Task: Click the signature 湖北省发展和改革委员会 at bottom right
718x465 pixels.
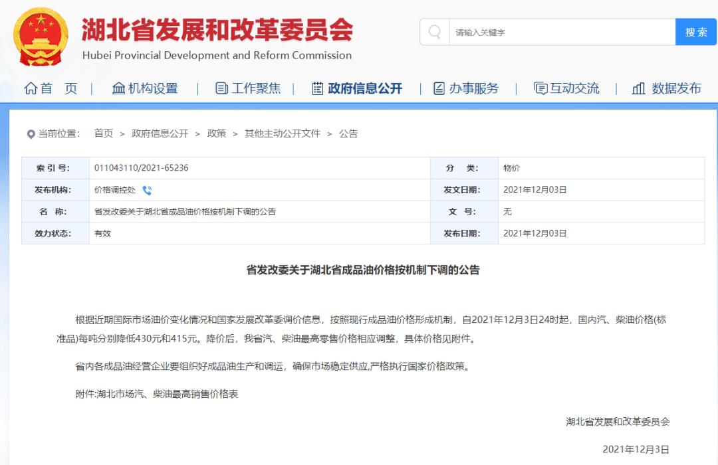Action: point(617,422)
